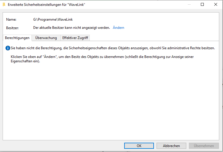Open the Überwachung tab
The width and height of the screenshot is (223, 152).
(x=46, y=38)
